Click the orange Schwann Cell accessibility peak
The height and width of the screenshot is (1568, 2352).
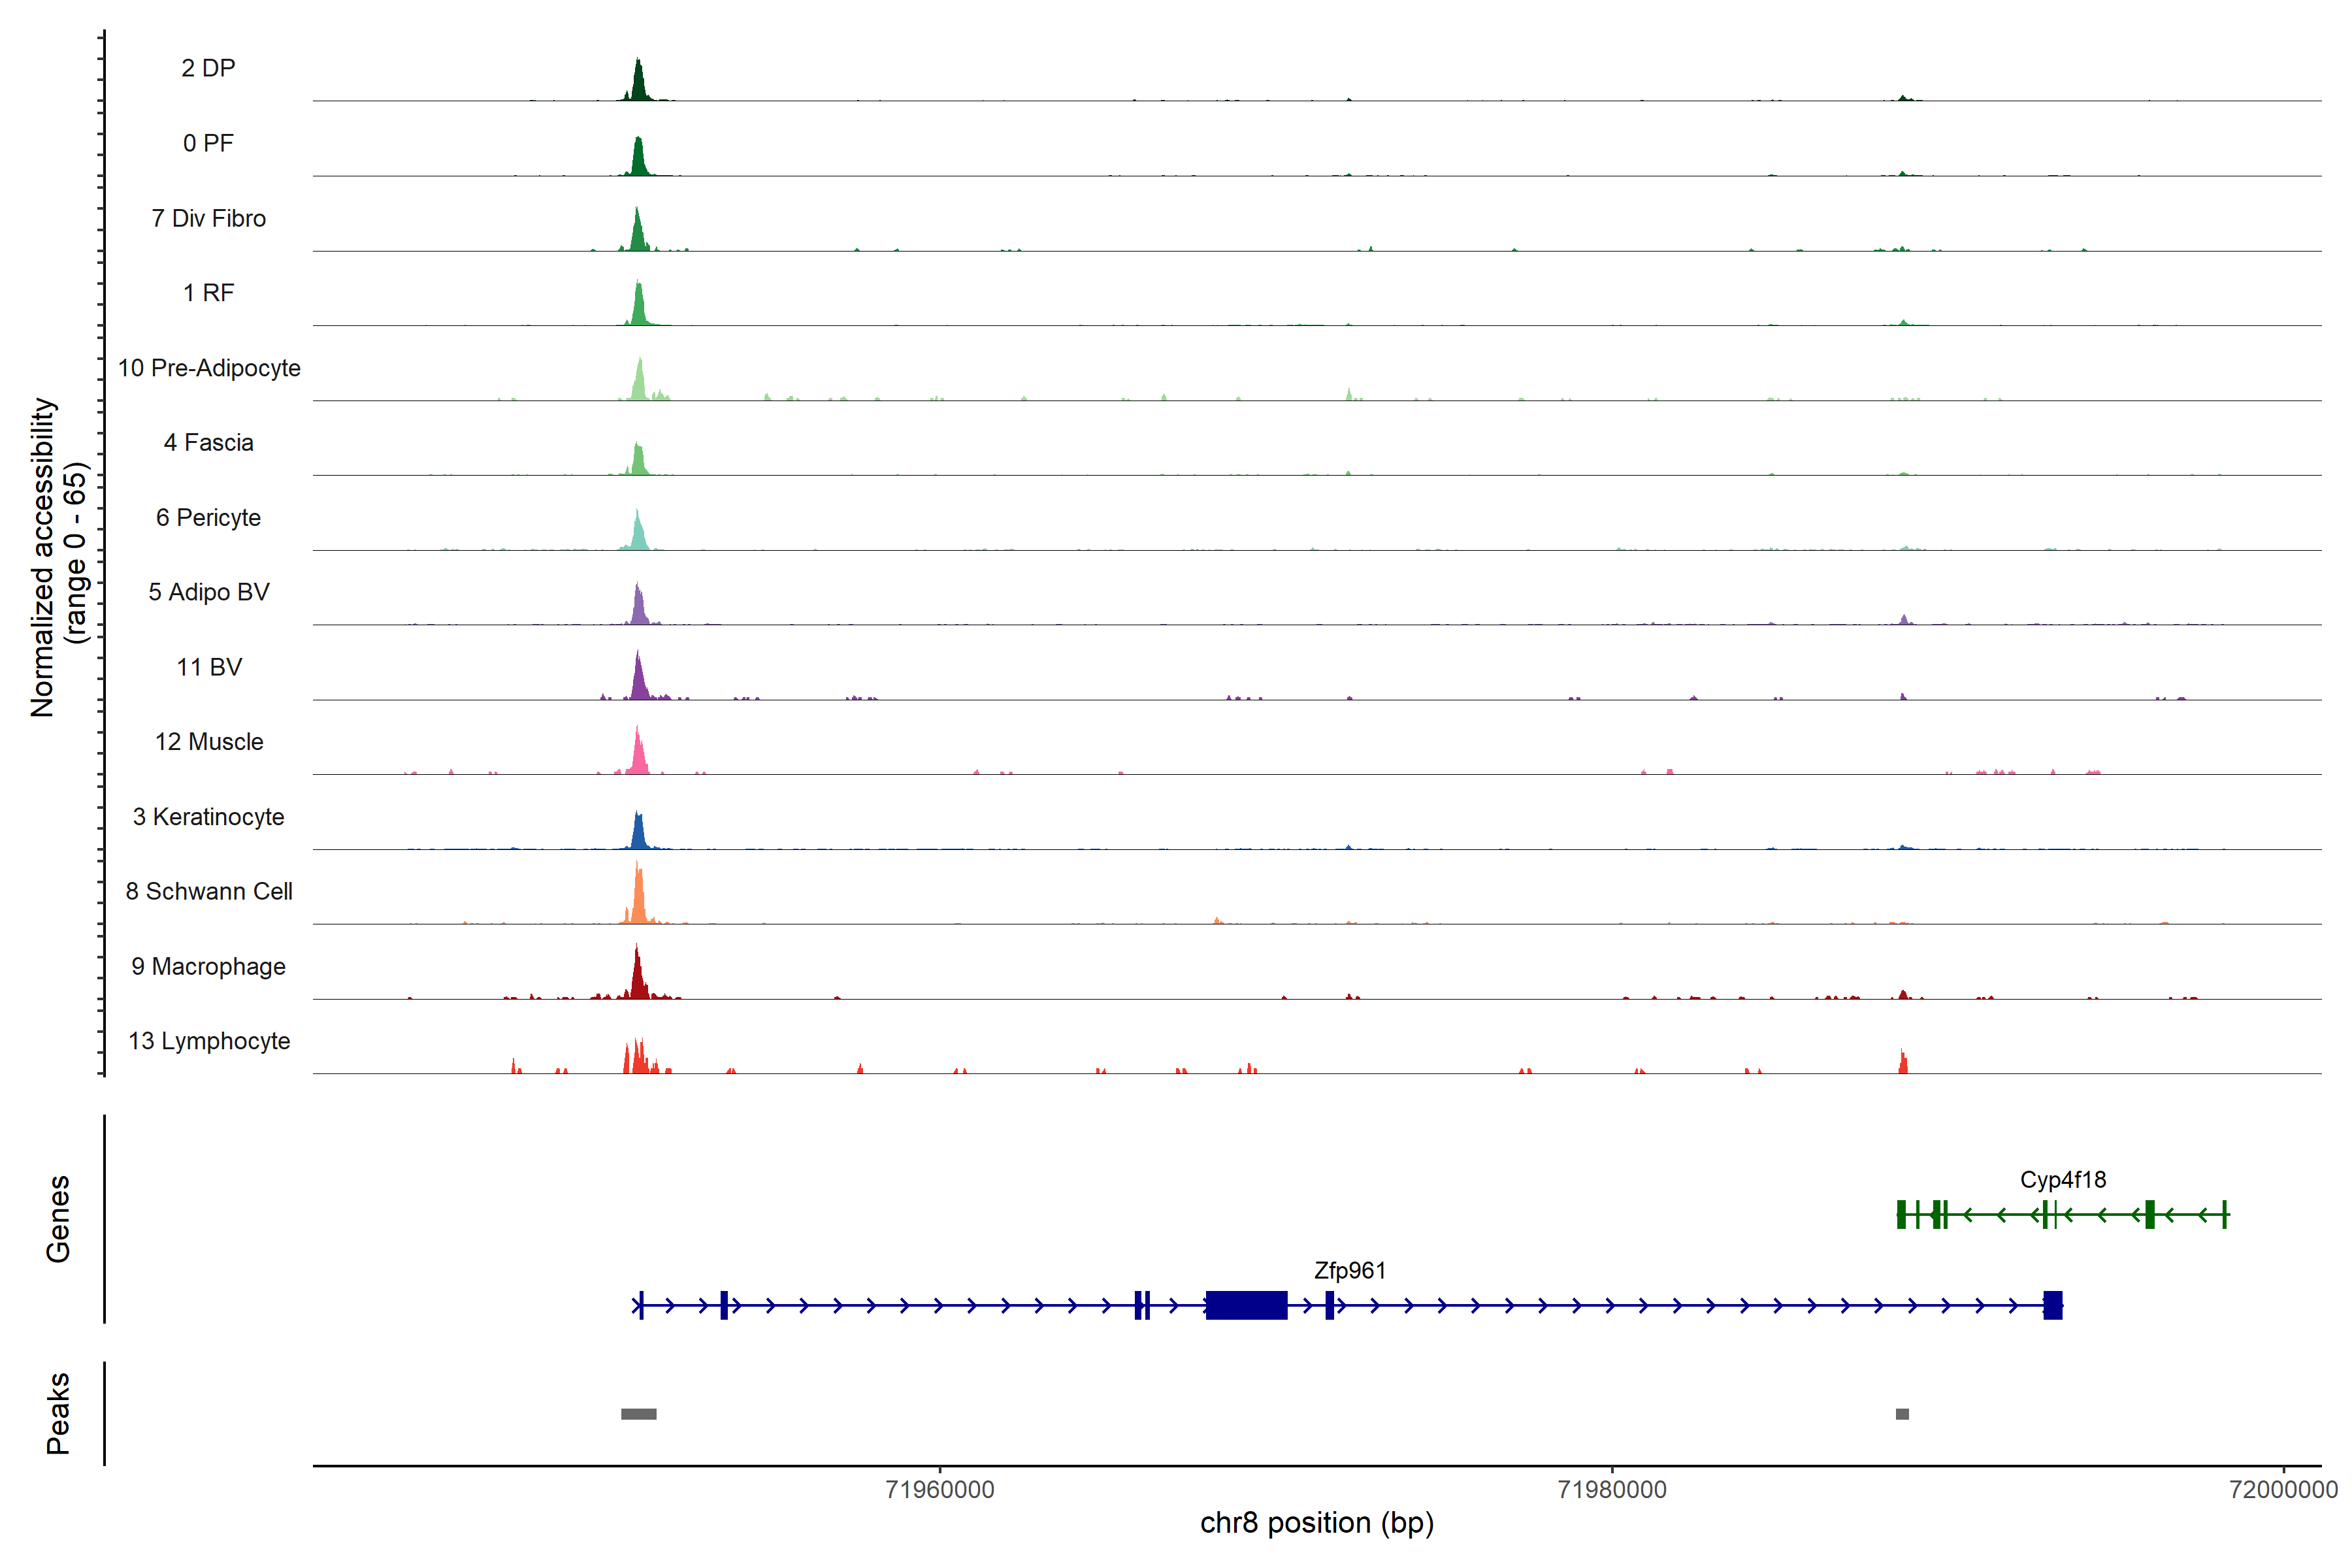(x=638, y=900)
